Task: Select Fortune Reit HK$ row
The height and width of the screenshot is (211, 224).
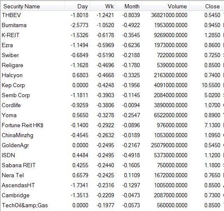Action: tap(112, 126)
